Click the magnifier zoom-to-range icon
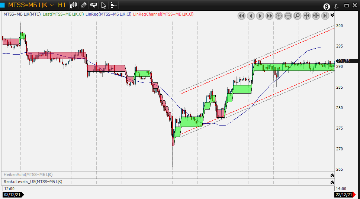The width and height of the screenshot is (360, 199). 297,16
